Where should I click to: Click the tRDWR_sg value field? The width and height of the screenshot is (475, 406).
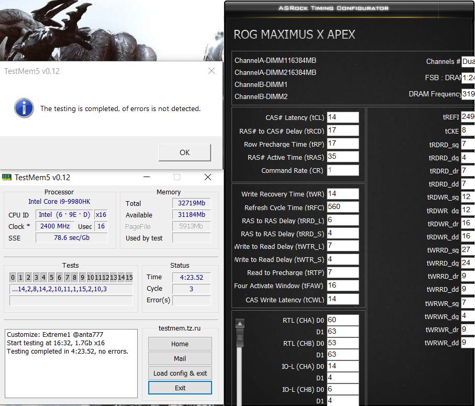(468, 197)
